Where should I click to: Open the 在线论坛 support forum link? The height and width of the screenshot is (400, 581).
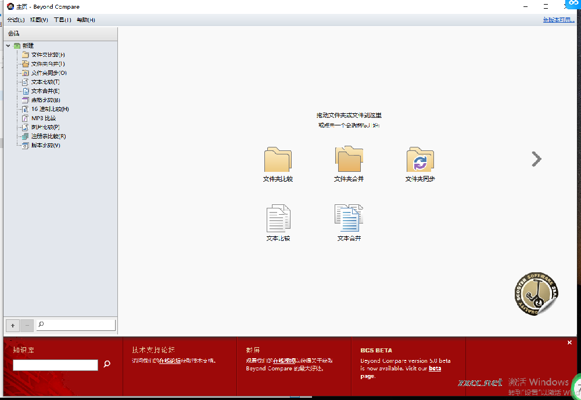click(170, 361)
